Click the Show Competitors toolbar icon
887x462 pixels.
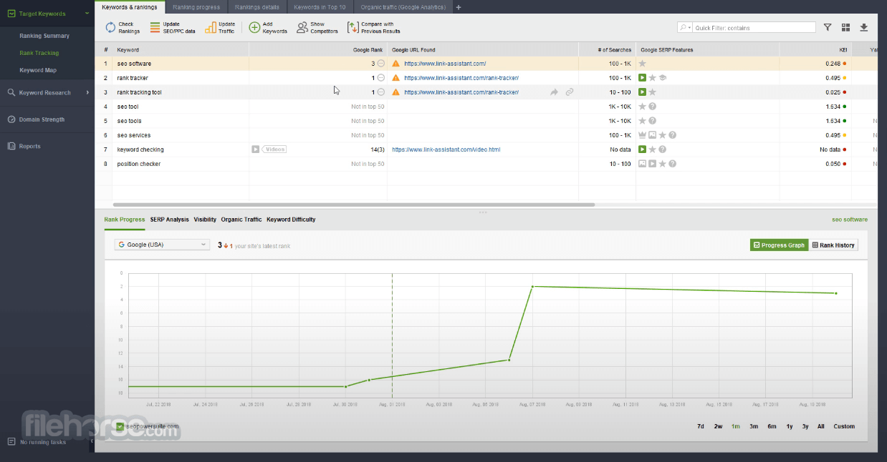302,28
